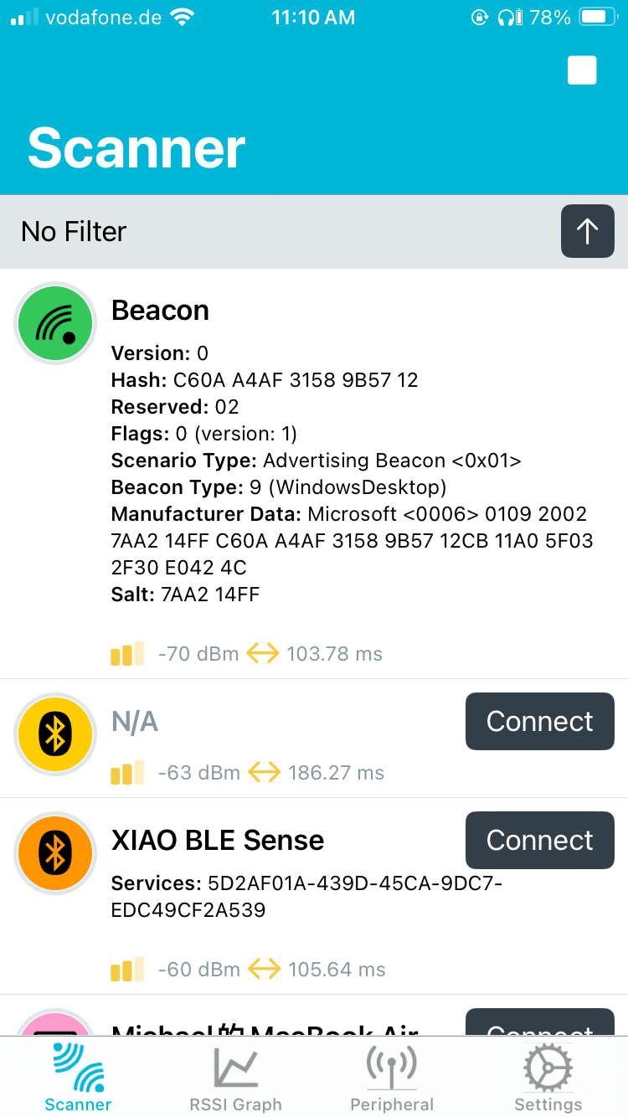Tap the battery indicator in status bar
The image size is (628, 1117).
pos(596,17)
